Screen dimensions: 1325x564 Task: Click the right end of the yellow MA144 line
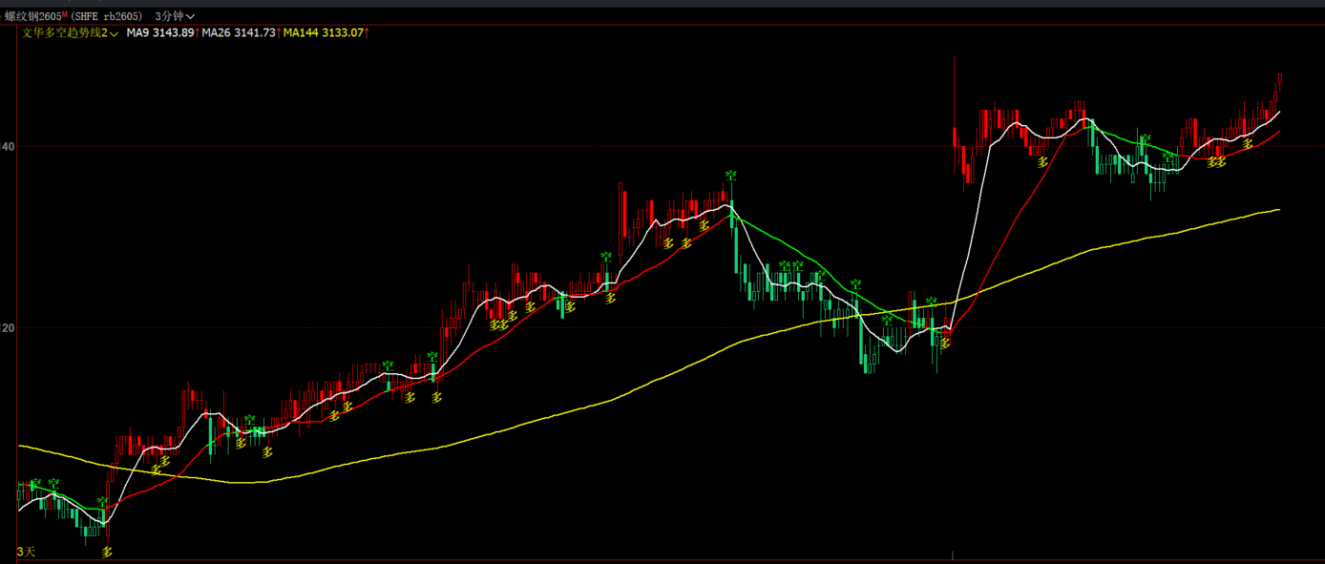click(x=1278, y=209)
